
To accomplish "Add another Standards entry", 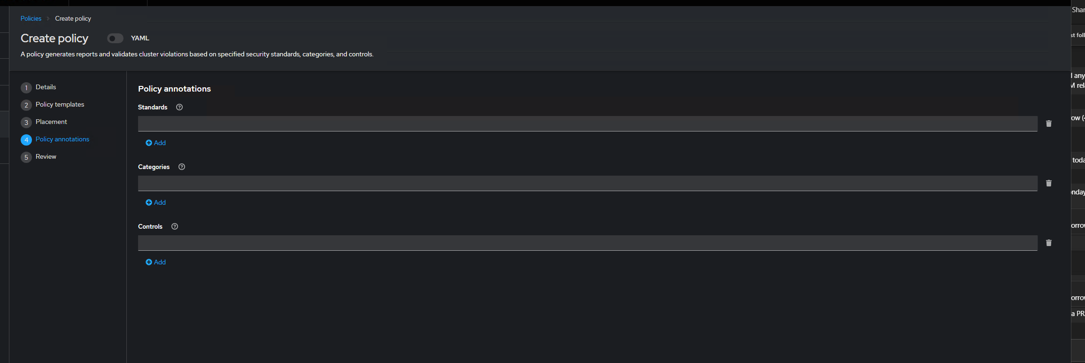I will click(156, 143).
